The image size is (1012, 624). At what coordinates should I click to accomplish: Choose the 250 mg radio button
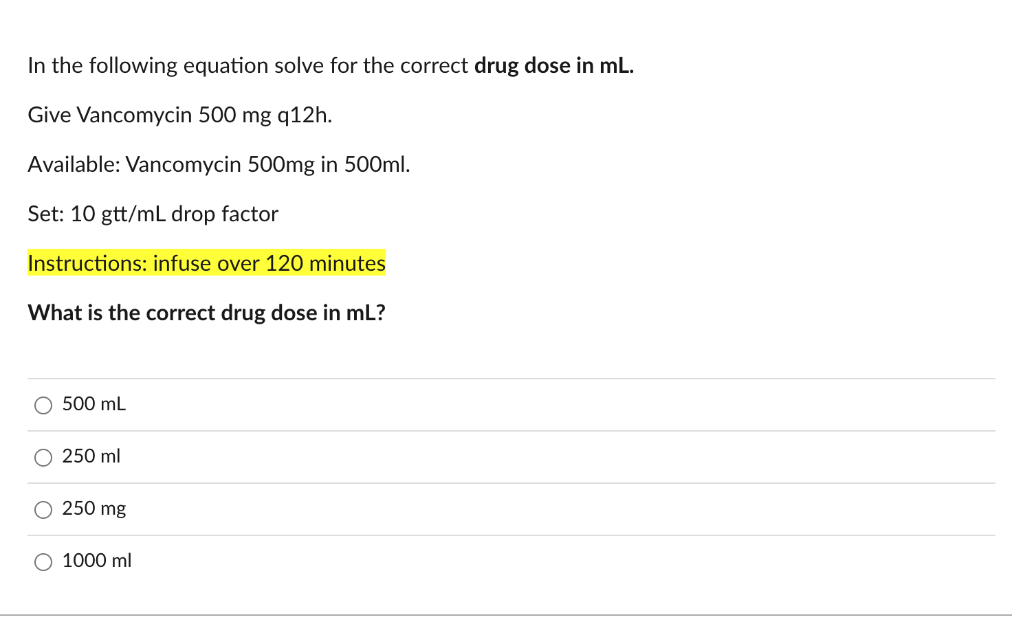pos(43,509)
